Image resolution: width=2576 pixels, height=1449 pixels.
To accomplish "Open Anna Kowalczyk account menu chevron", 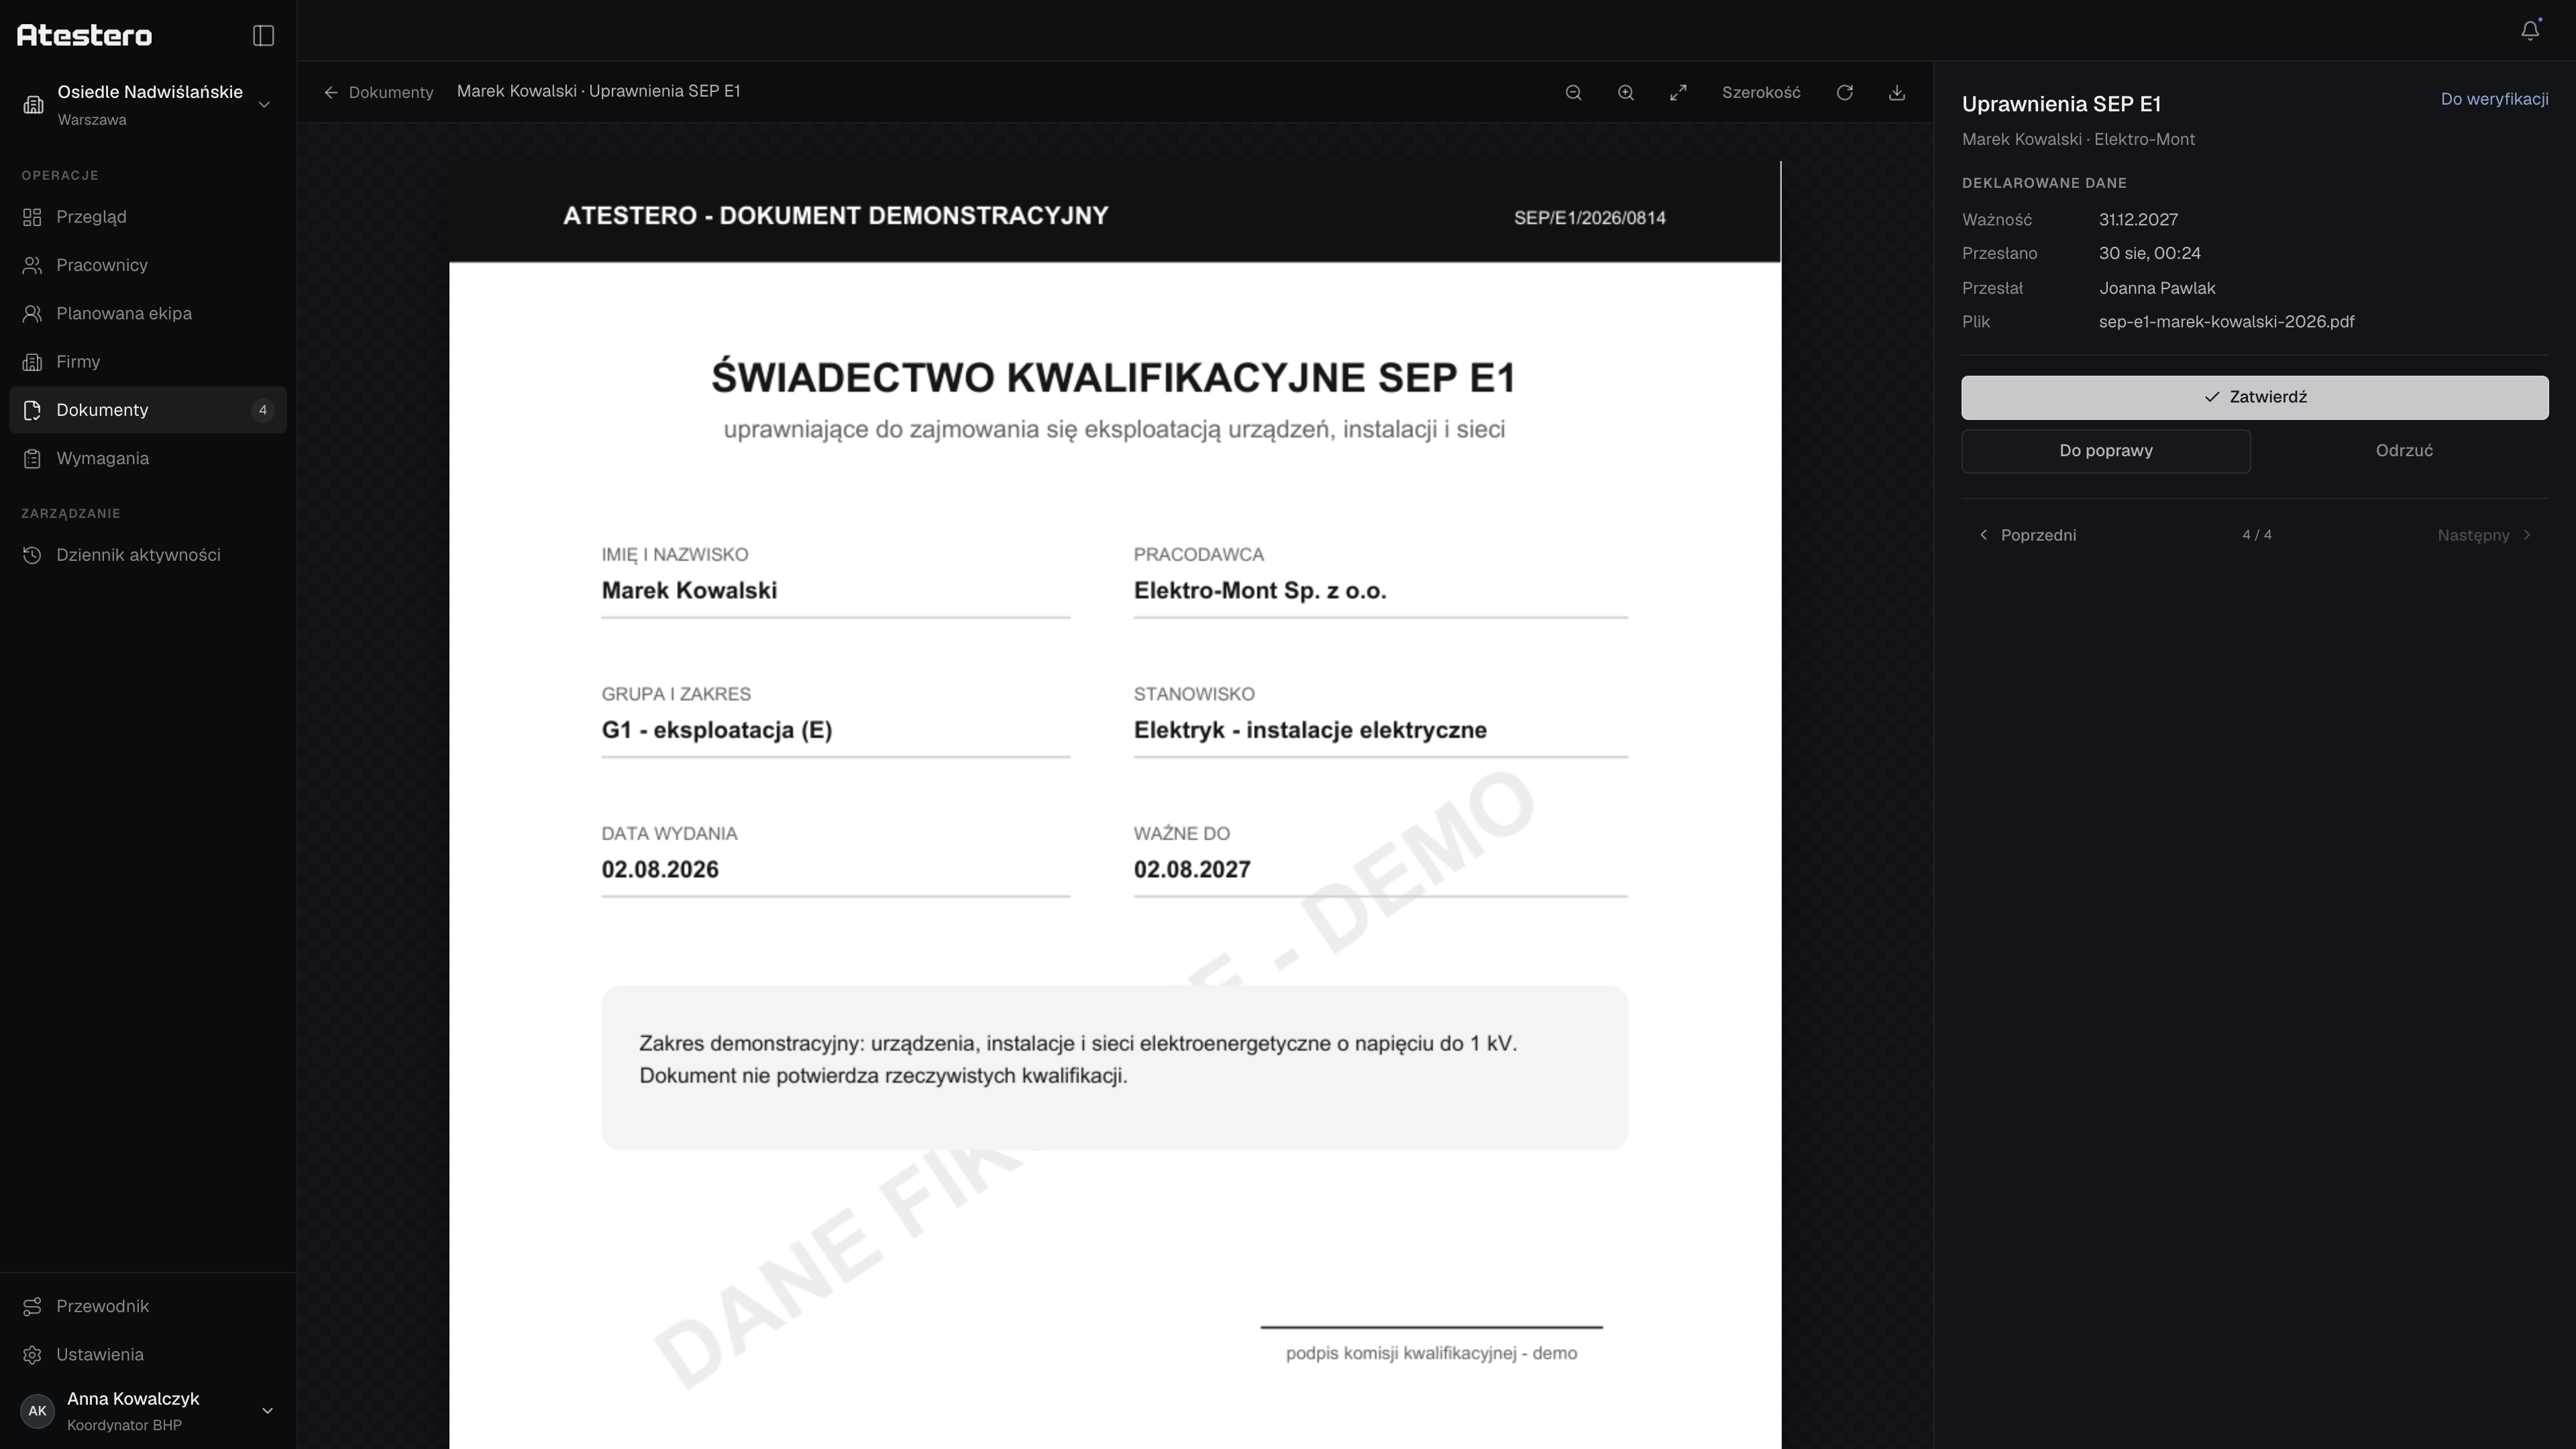I will coord(267,1411).
